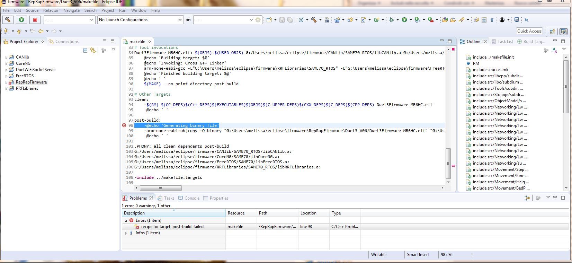This screenshot has width=572, height=263.
Task: Click the green Launch run button
Action: (21, 20)
